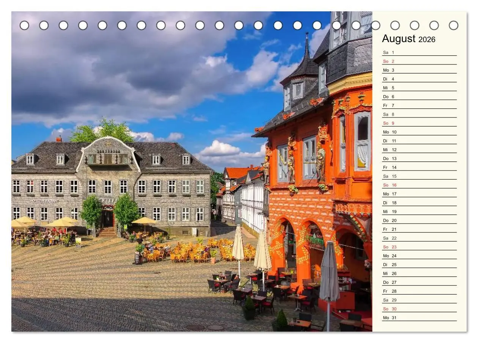This screenshot has height=343, width=478.
Task: Select the date row "Sa 22"
Action: [x=419, y=238]
